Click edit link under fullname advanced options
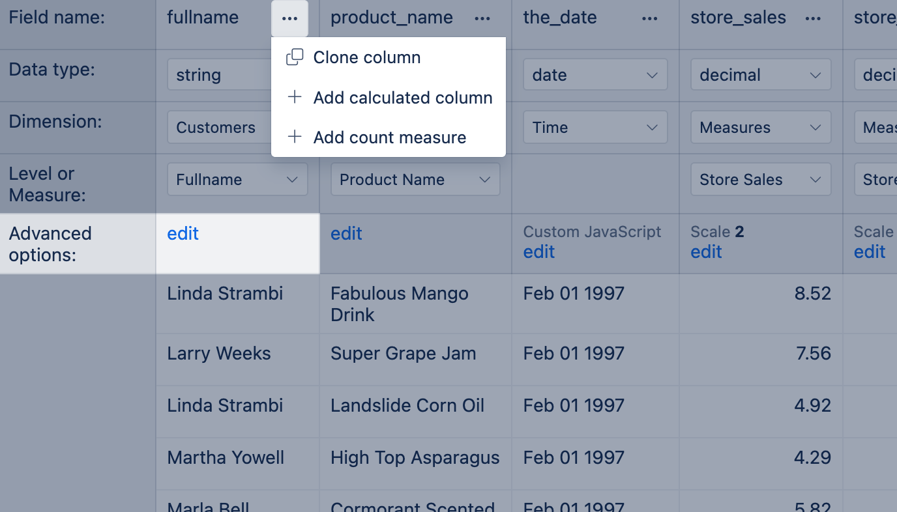 pyautogui.click(x=183, y=234)
